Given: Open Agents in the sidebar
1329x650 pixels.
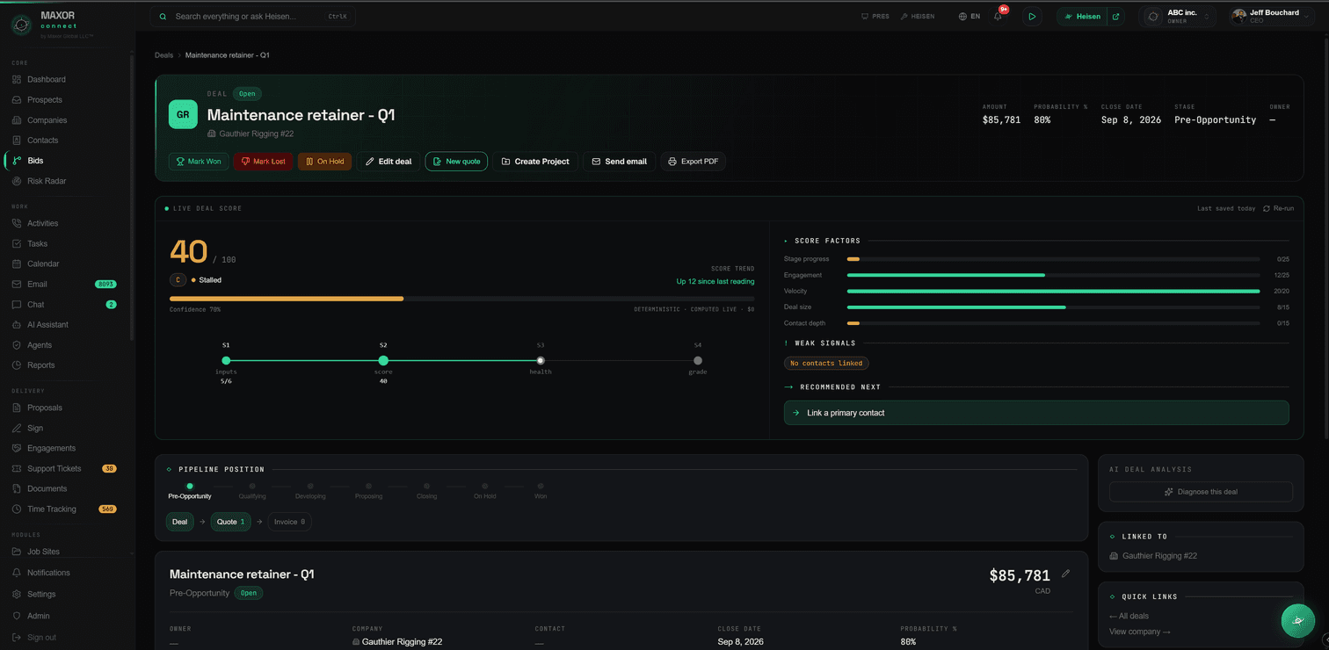Looking at the screenshot, I should [x=40, y=345].
